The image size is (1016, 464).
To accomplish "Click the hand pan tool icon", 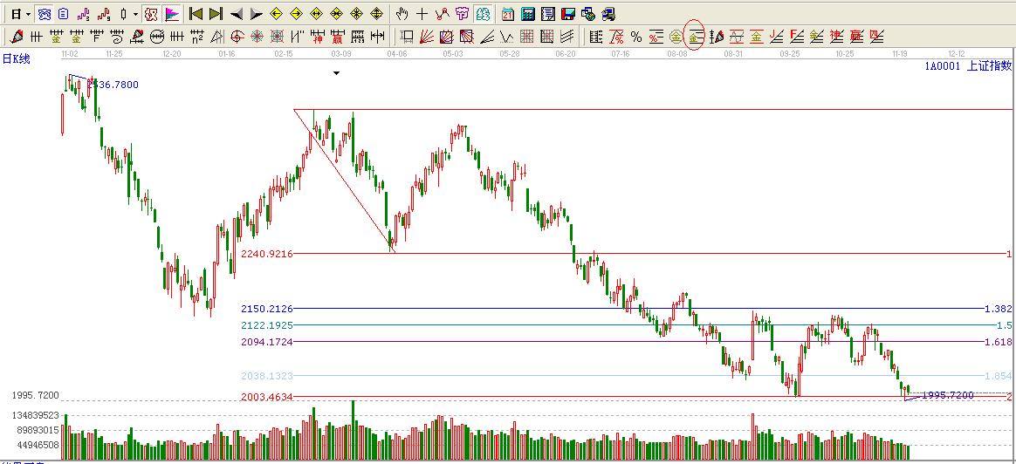I will point(402,14).
